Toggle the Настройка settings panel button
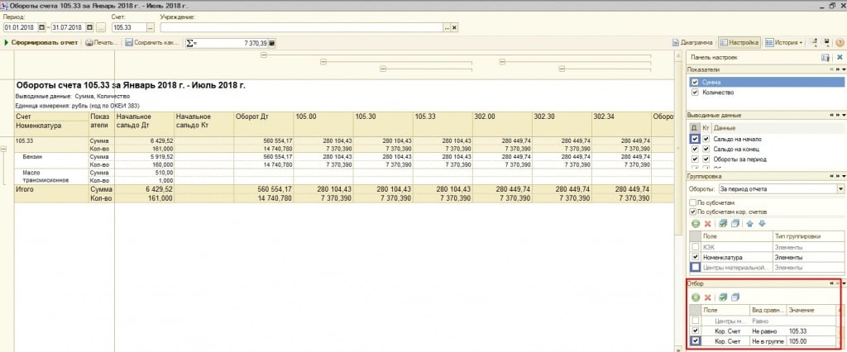This screenshot has height=352, width=847. pyautogui.click(x=739, y=43)
